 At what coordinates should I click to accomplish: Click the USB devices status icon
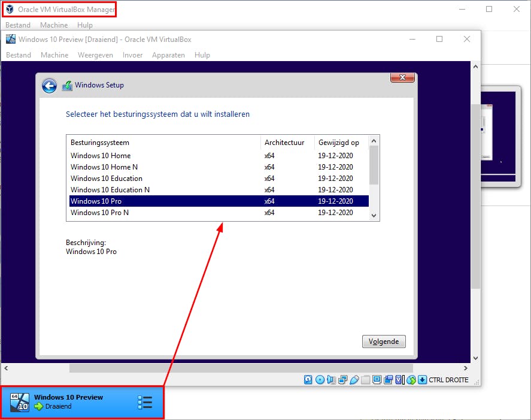(354, 380)
